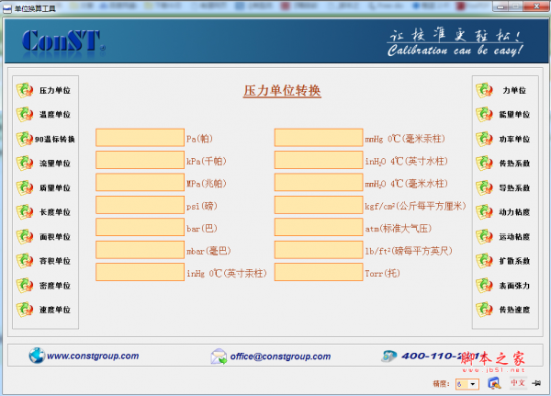
Task: Open the 90温标转换 converter
Action: click(x=45, y=140)
